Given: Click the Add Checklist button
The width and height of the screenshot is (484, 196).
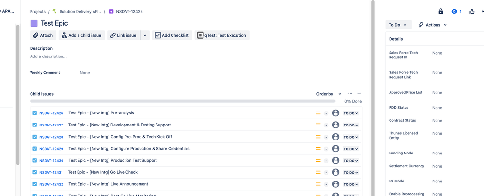Looking at the screenshot, I should (172, 35).
